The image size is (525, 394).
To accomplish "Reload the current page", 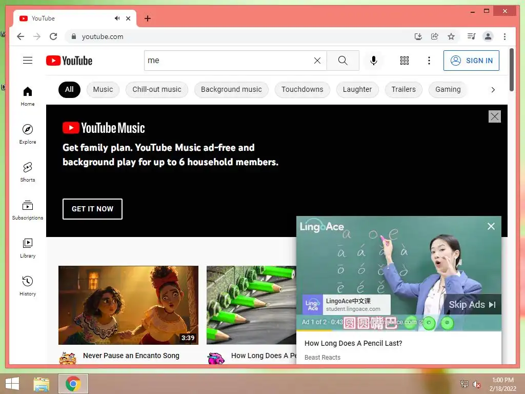I will tap(53, 36).
